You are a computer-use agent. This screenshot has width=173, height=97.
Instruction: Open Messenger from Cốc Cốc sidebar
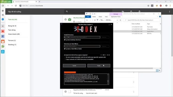coord(3,19)
